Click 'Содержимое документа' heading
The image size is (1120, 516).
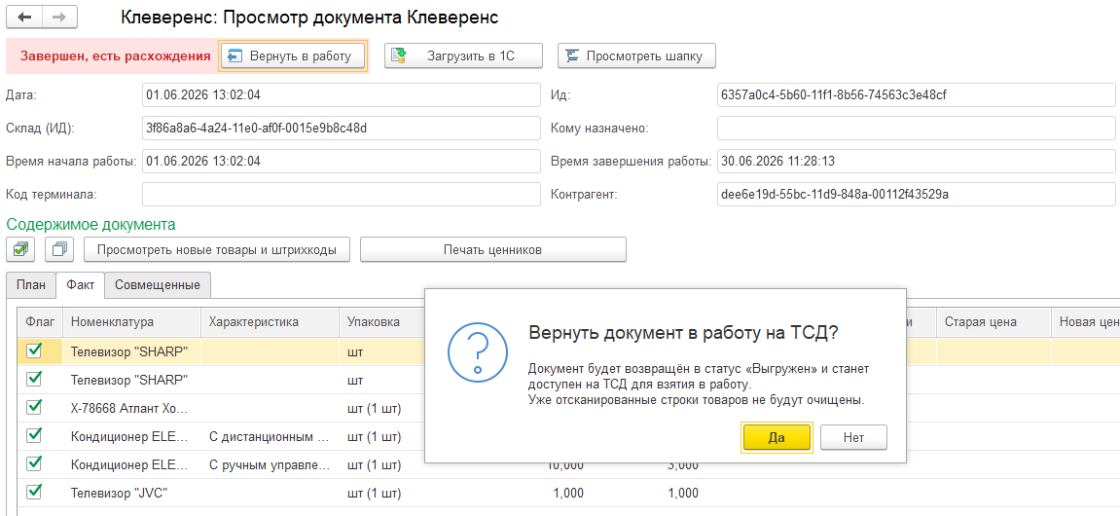(90, 224)
